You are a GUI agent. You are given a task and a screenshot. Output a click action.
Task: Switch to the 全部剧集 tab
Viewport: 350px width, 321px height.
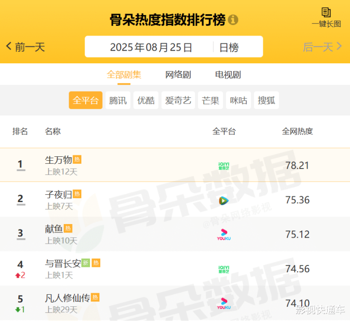coord(124,75)
